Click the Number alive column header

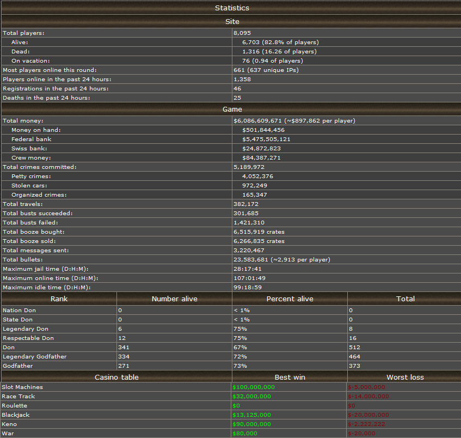click(x=174, y=299)
